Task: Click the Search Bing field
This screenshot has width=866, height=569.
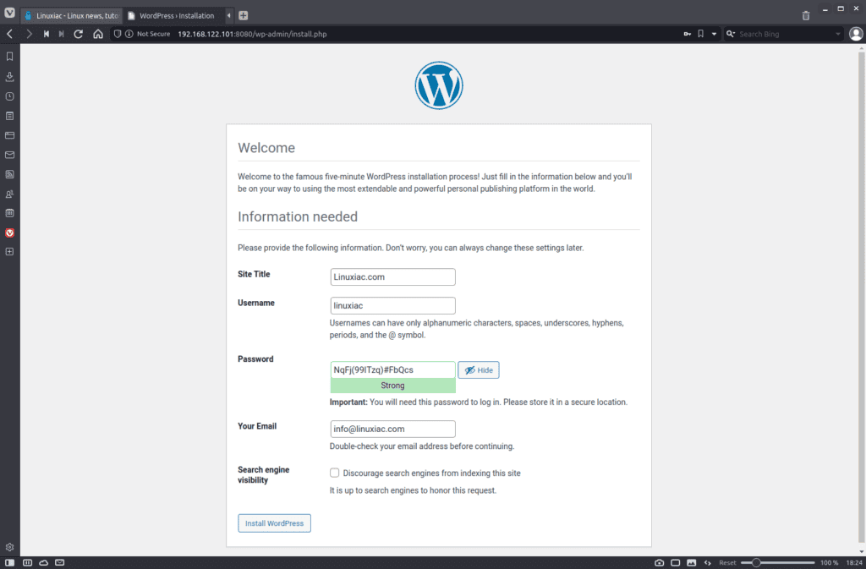Action: [x=786, y=34]
